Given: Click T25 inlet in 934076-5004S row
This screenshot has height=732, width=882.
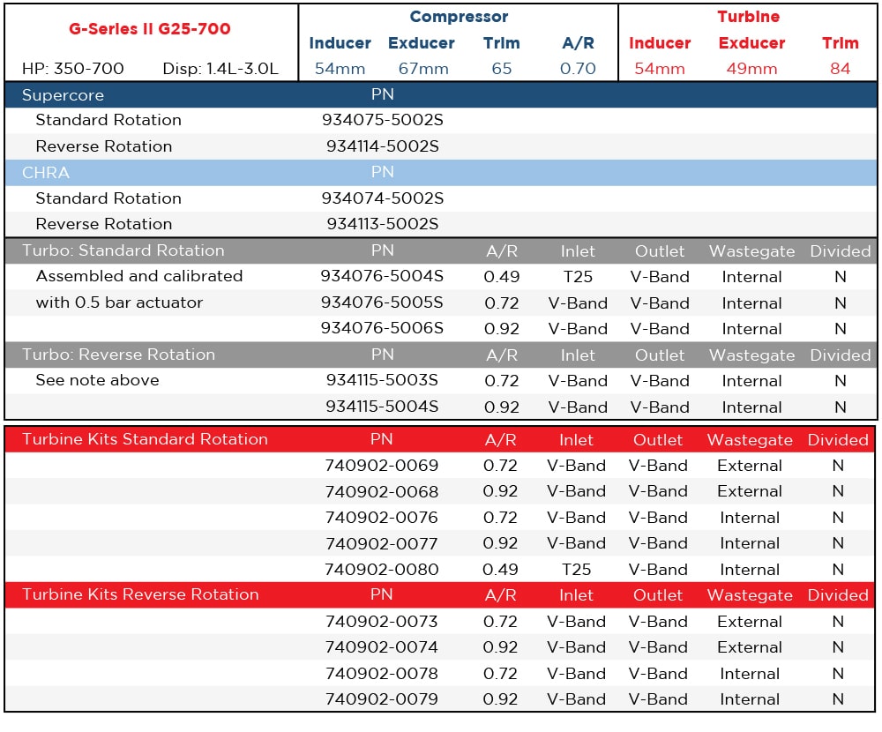Looking at the screenshot, I should click(578, 277).
